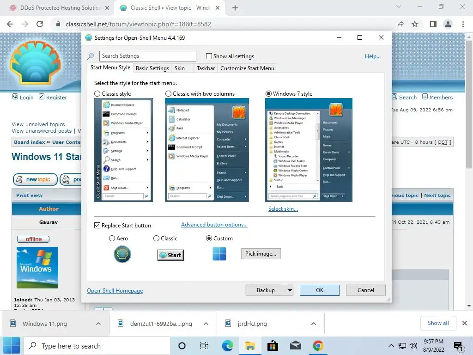Viewport: 473px width, 355px height.
Task: Open Microsoft Store from taskbar
Action: pyautogui.click(x=273, y=346)
